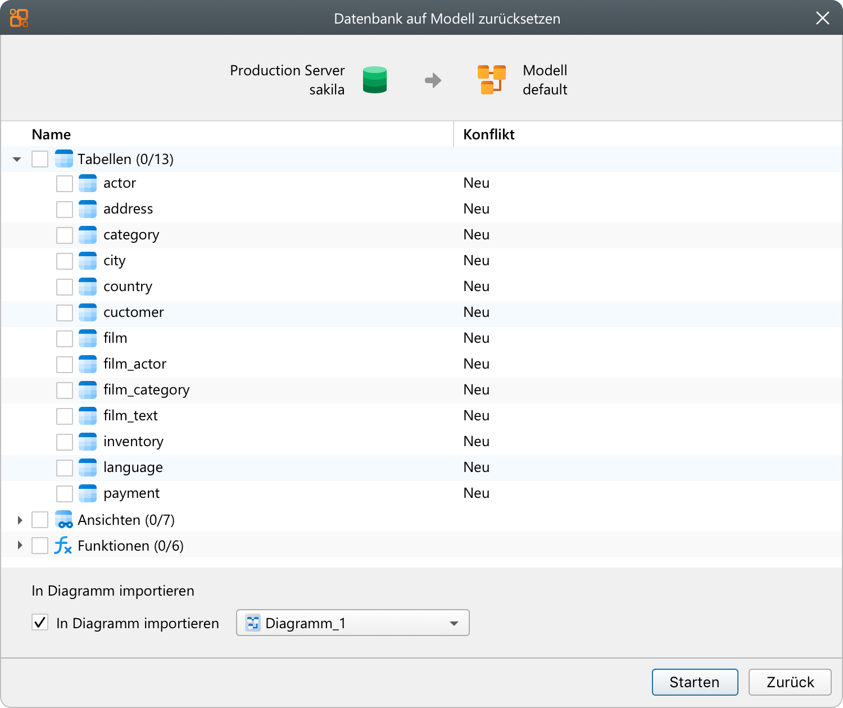Click the Diagramm_1 diagram icon
843x708 pixels.
[253, 623]
